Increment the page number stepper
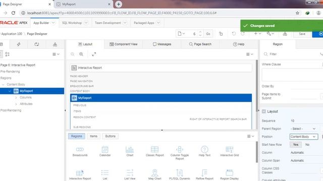This screenshot has height=181, width=323. tap(200, 32)
